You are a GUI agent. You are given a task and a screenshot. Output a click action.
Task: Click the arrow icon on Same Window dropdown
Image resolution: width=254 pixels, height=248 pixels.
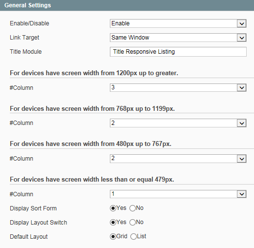[242, 38]
